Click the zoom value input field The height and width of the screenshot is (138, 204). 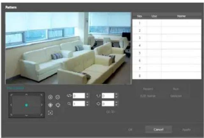[x=79, y=103]
